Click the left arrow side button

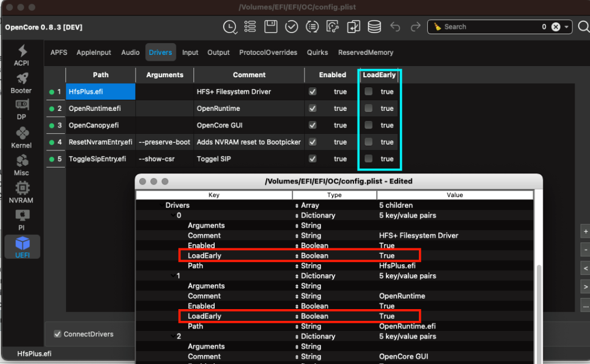click(585, 268)
